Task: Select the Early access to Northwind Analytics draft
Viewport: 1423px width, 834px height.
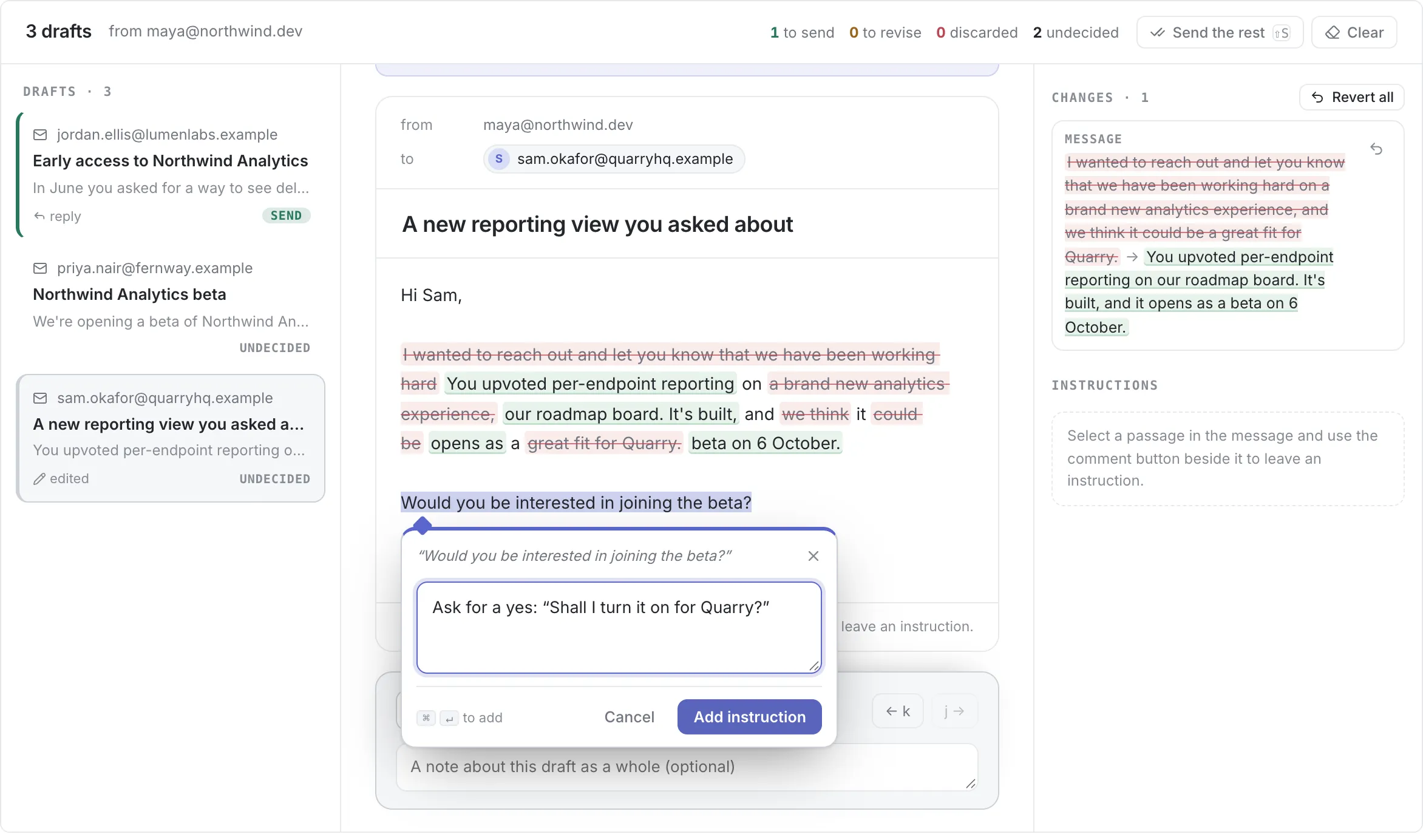Action: [x=170, y=175]
